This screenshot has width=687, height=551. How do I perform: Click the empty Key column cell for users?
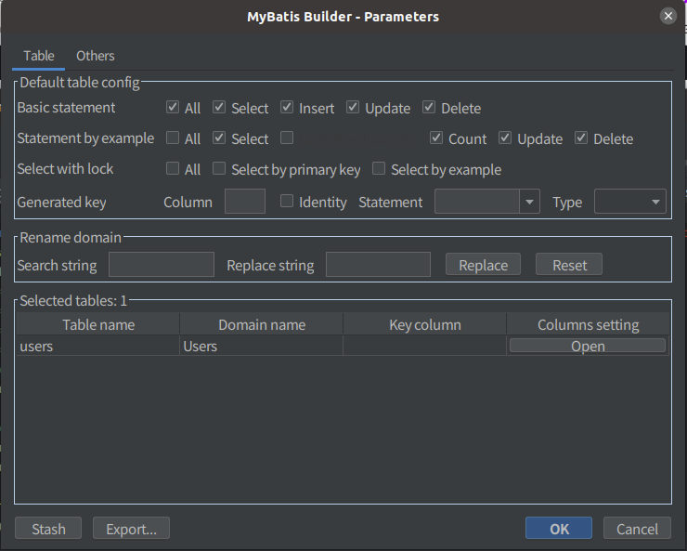click(x=425, y=346)
